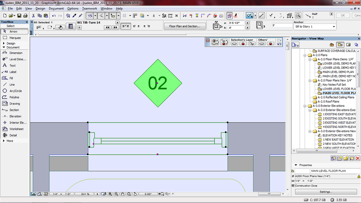The height and width of the screenshot is (203, 361).
Task: Collapse the A-3.0 Exterior Elevations folder
Action: click(305, 106)
